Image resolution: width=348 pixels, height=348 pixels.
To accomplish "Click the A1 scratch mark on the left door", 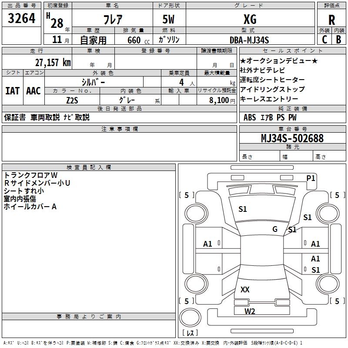I will [x=208, y=244].
